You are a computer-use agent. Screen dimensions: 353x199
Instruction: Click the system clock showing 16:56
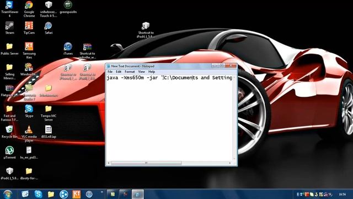coord(342,194)
